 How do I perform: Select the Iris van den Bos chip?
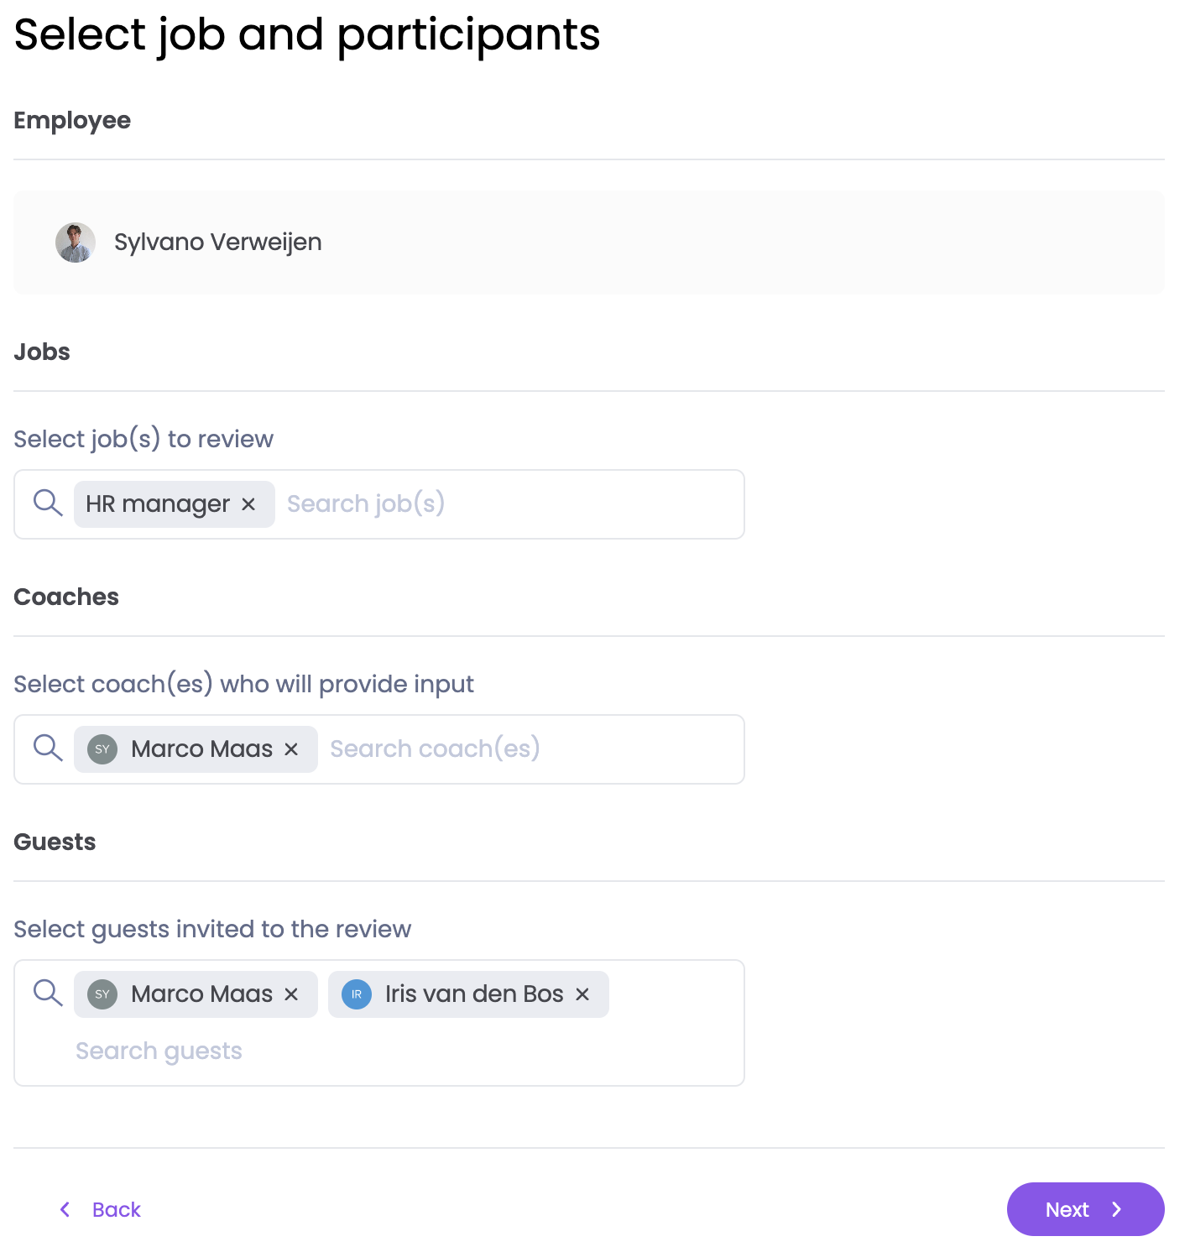click(473, 994)
